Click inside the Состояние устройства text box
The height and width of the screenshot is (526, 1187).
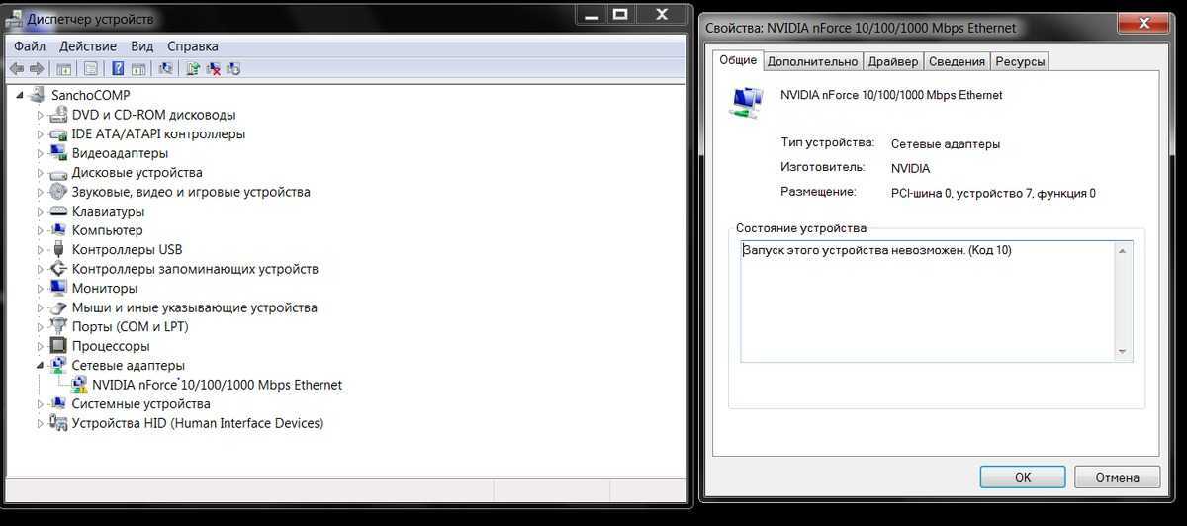coord(936,302)
